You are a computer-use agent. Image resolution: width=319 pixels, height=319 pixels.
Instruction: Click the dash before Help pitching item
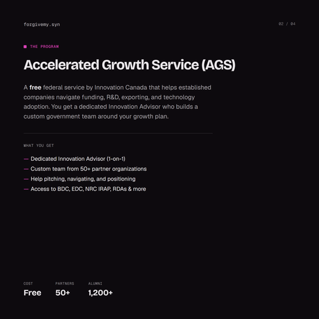click(x=26, y=179)
